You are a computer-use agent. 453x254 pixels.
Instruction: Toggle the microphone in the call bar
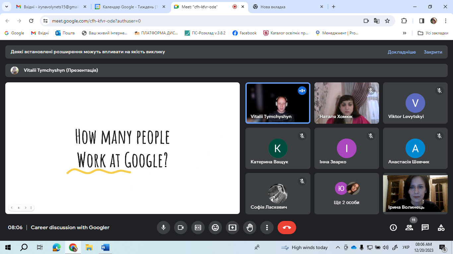[x=163, y=228]
